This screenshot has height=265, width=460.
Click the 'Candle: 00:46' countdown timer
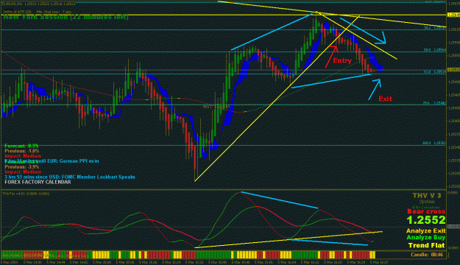(427, 255)
